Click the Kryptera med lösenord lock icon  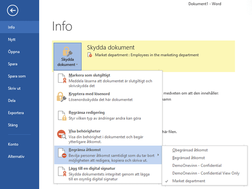coord(61,97)
